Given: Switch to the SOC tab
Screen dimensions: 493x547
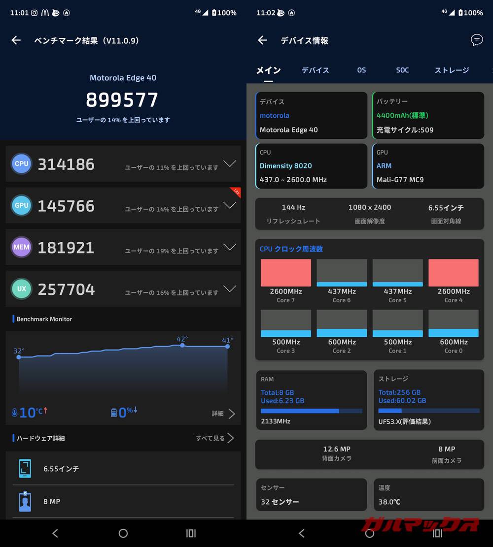Looking at the screenshot, I should coord(402,70).
